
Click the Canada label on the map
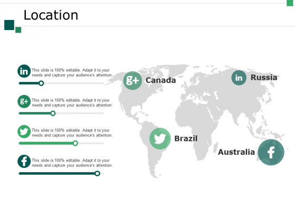161,80
